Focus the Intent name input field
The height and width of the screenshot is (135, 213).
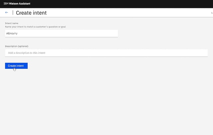click(61, 33)
